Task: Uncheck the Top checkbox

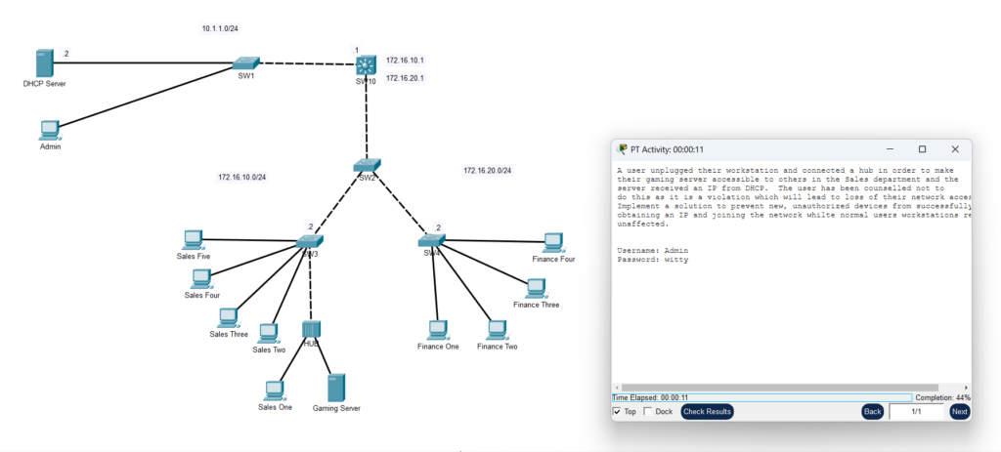Action: 617,412
